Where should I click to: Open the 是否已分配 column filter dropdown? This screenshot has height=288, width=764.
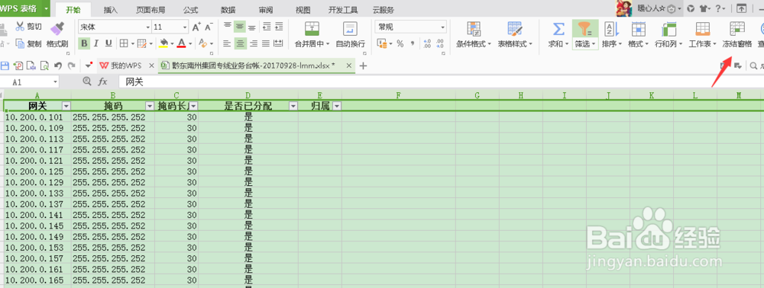(293, 107)
